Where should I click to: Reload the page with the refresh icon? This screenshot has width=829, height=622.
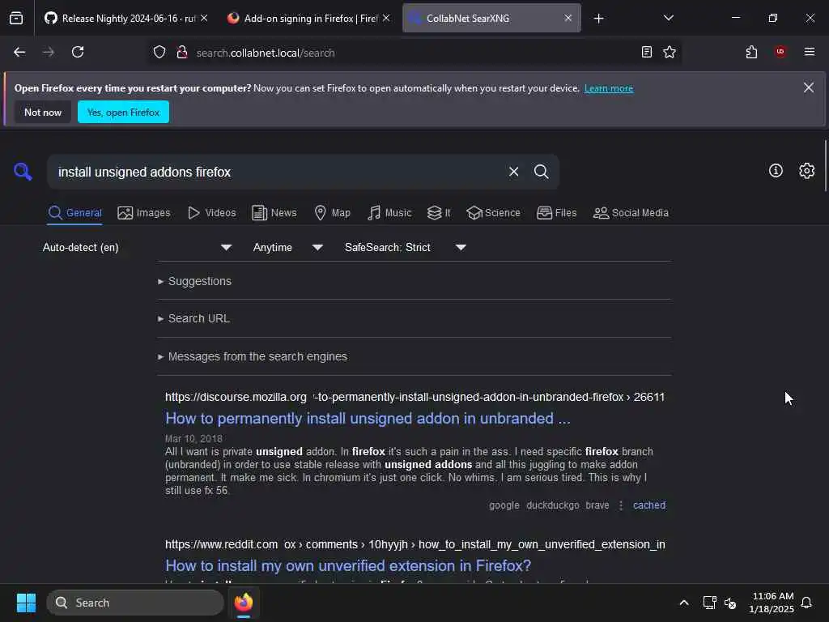[x=78, y=53]
